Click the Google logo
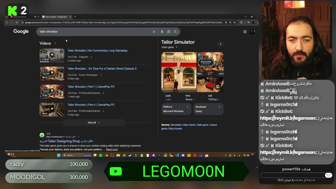The image size is (336, 189). coord(21,31)
